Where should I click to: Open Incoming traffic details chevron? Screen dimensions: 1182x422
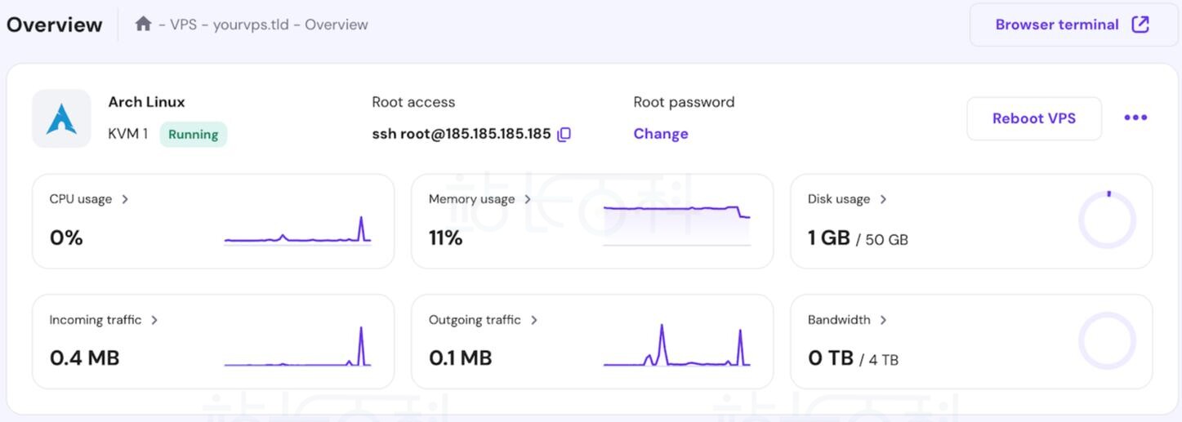pyautogui.click(x=154, y=320)
